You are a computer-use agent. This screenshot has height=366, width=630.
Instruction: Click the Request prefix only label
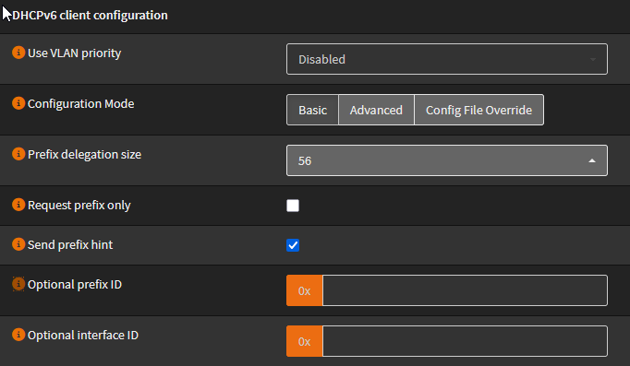pyautogui.click(x=79, y=206)
